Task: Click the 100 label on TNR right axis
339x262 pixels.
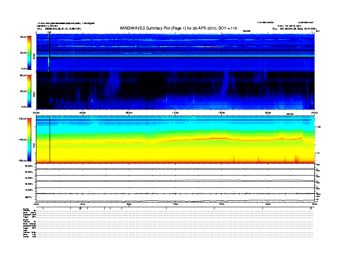Action: point(318,127)
